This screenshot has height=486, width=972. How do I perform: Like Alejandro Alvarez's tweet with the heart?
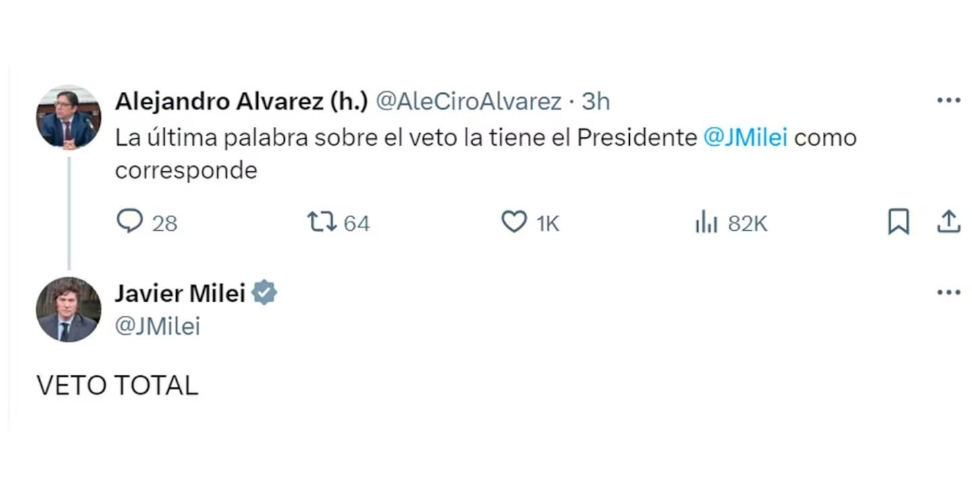pos(514,221)
